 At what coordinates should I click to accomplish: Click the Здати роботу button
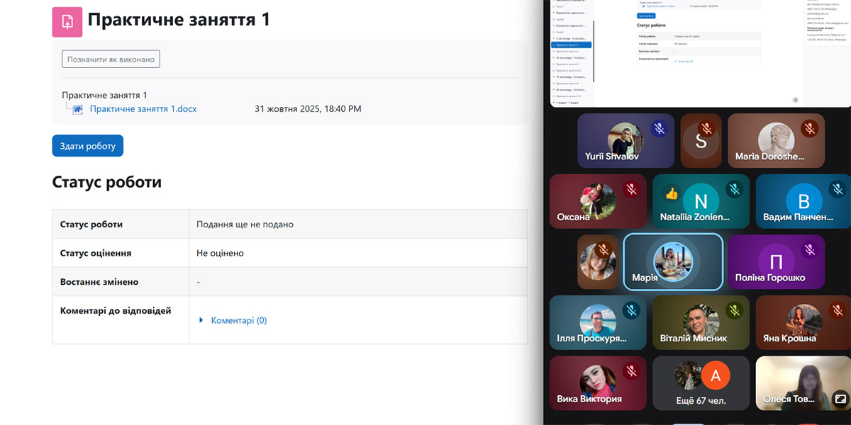click(x=88, y=146)
